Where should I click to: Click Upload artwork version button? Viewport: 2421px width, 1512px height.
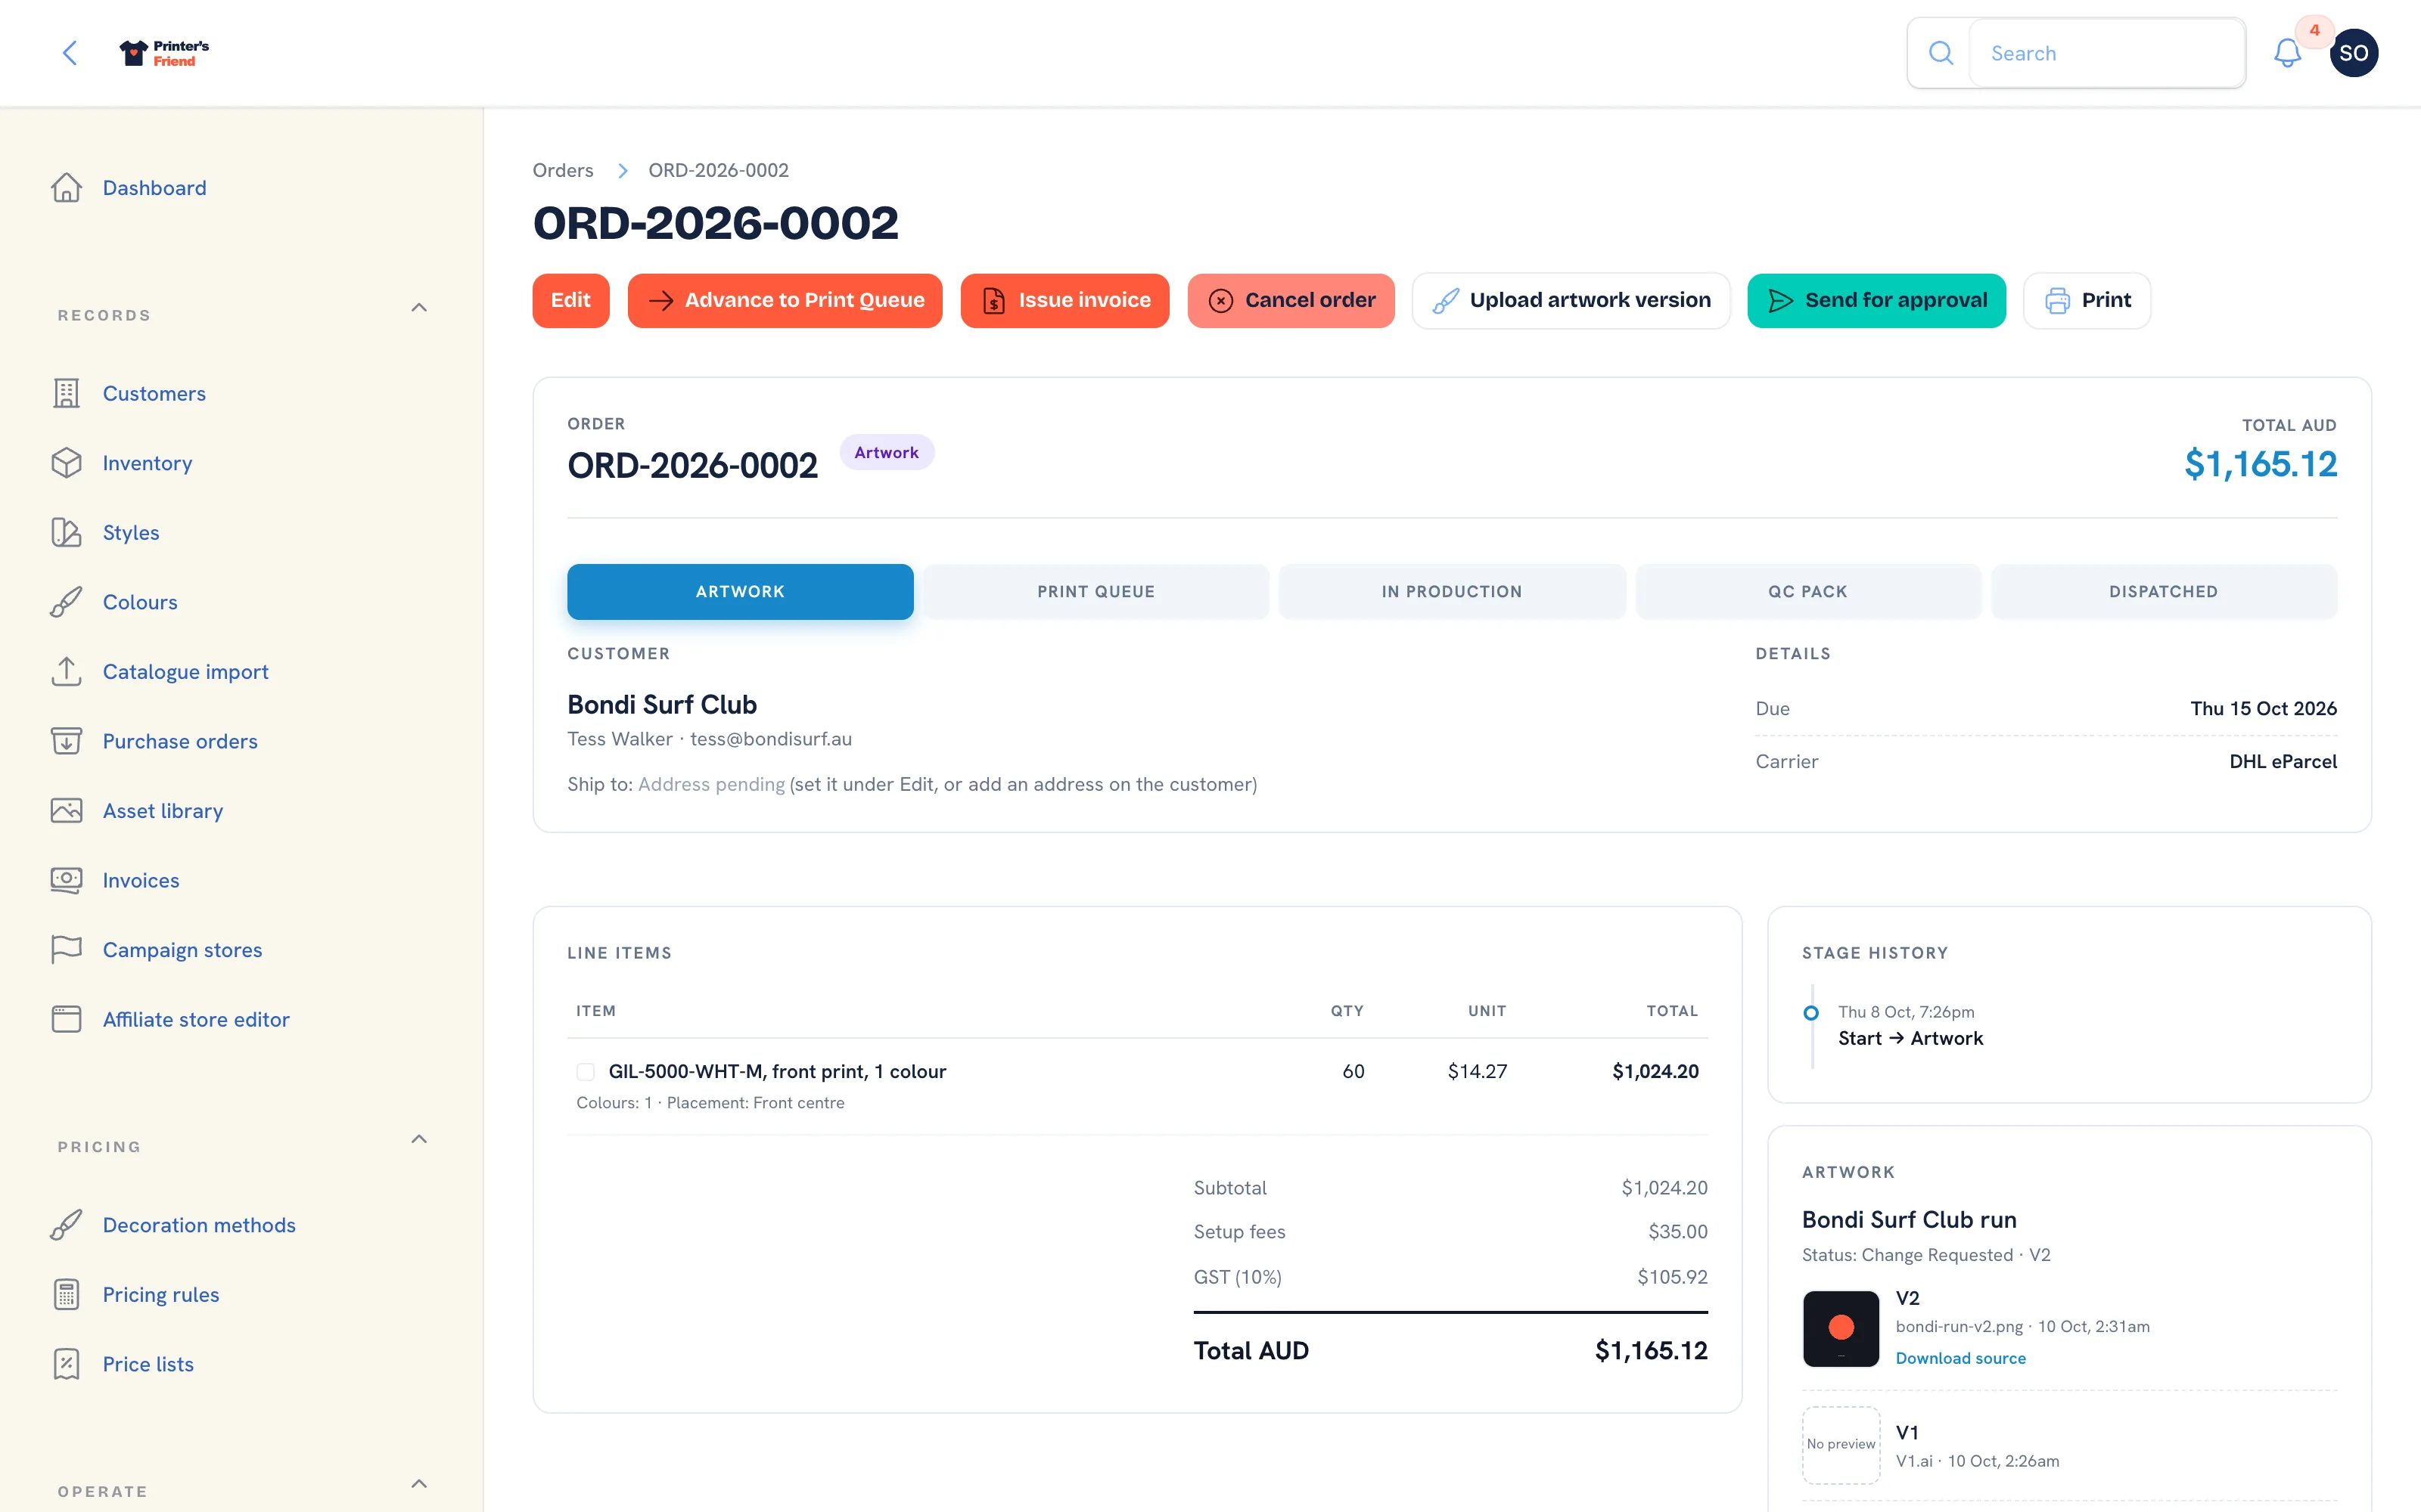tap(1571, 301)
